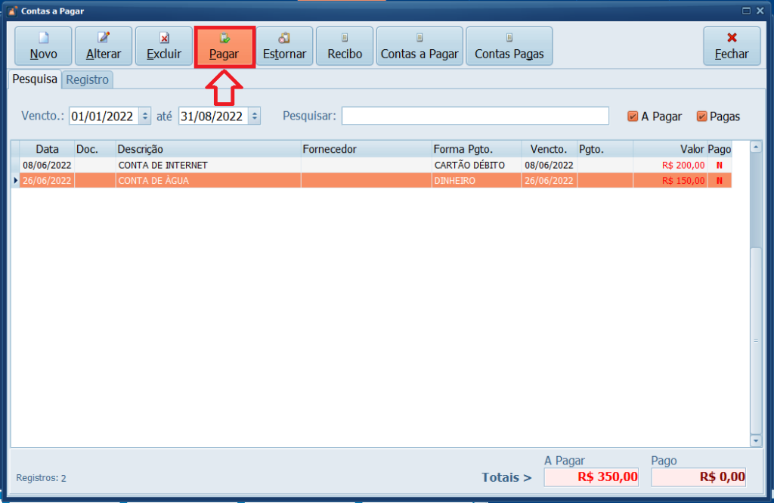Click the table scrollbar down arrow

point(756,440)
